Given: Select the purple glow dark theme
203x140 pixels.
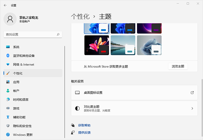Looking at the screenshot, I should [149, 28].
